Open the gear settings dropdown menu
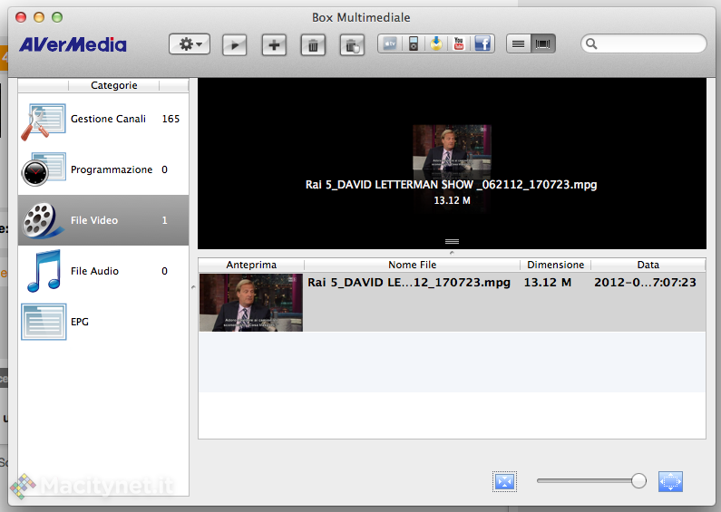The width and height of the screenshot is (721, 512). 190,44
